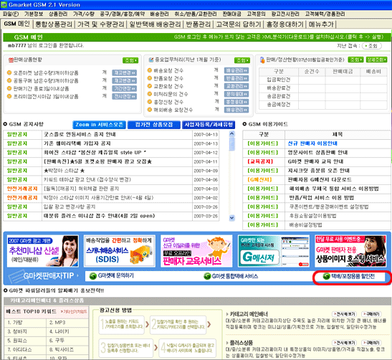
Task: Click the 메뉴추가 tab
Action: click(321, 24)
